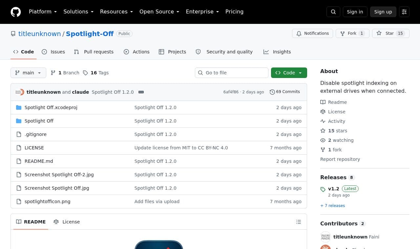Open spotlightofficon.png file
Viewport: 420px width, 249px height.
pyautogui.click(x=47, y=201)
